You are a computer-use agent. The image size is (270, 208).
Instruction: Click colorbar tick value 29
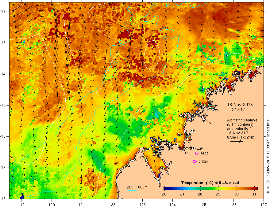click(x=218, y=194)
